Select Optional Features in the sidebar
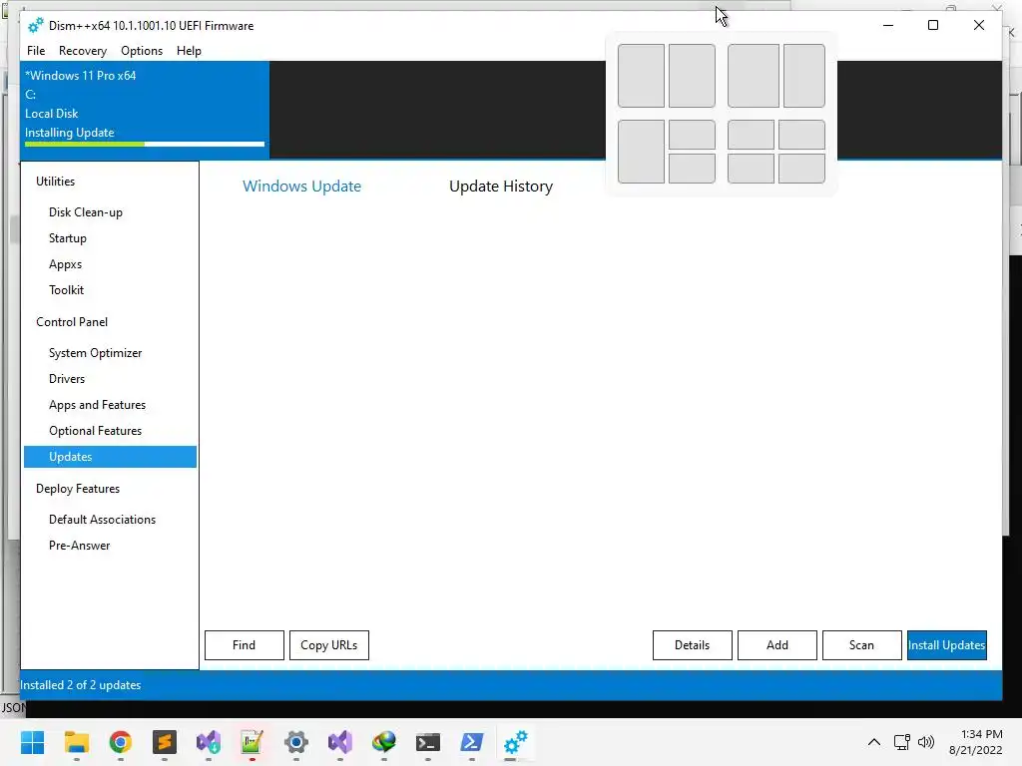1022x766 pixels. pos(95,431)
